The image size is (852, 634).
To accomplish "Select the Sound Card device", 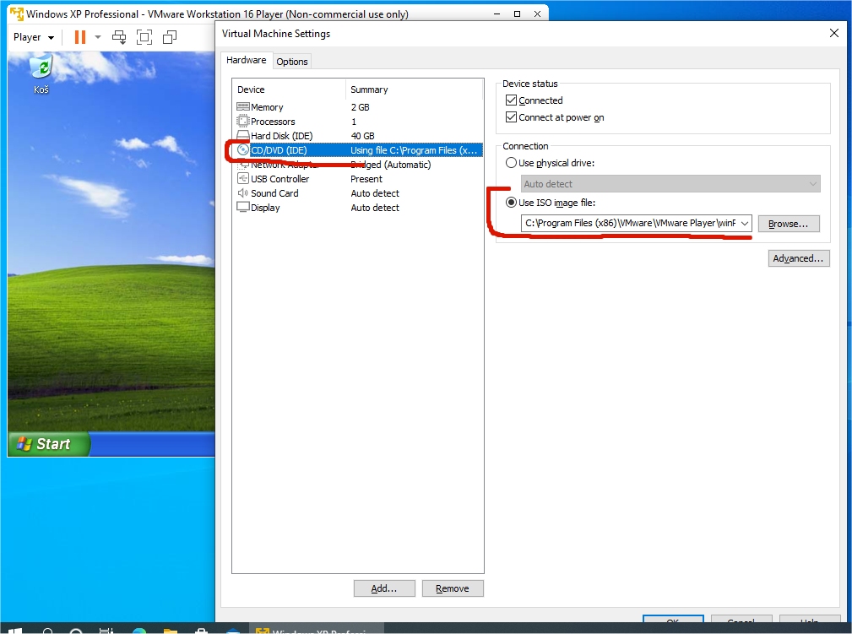I will (357, 192).
